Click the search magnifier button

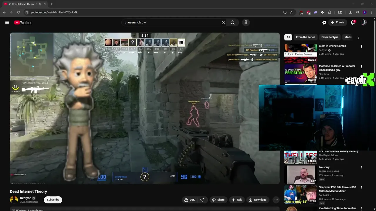pyautogui.click(x=233, y=22)
